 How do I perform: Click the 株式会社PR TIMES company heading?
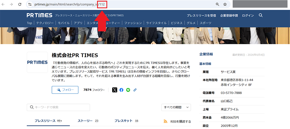pyautogui.click(x=75, y=55)
